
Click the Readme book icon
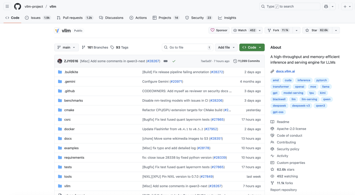[x=272, y=122]
